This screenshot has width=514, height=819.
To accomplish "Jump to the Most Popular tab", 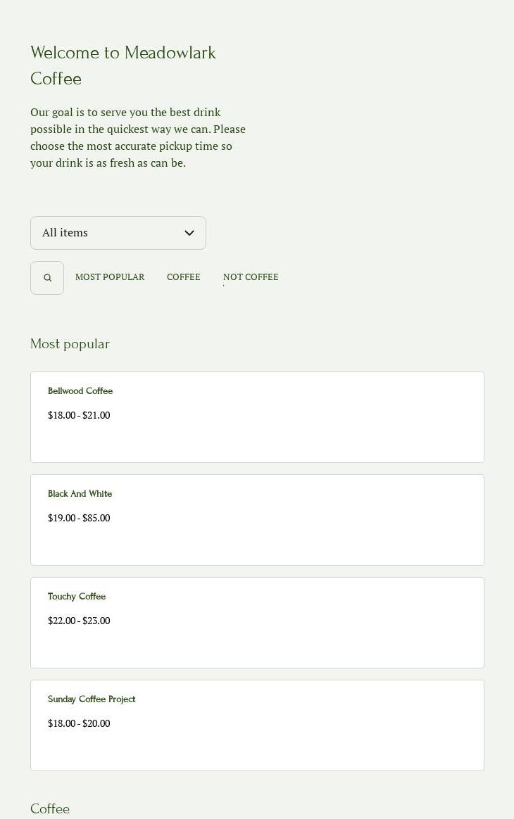I will (x=110, y=277).
